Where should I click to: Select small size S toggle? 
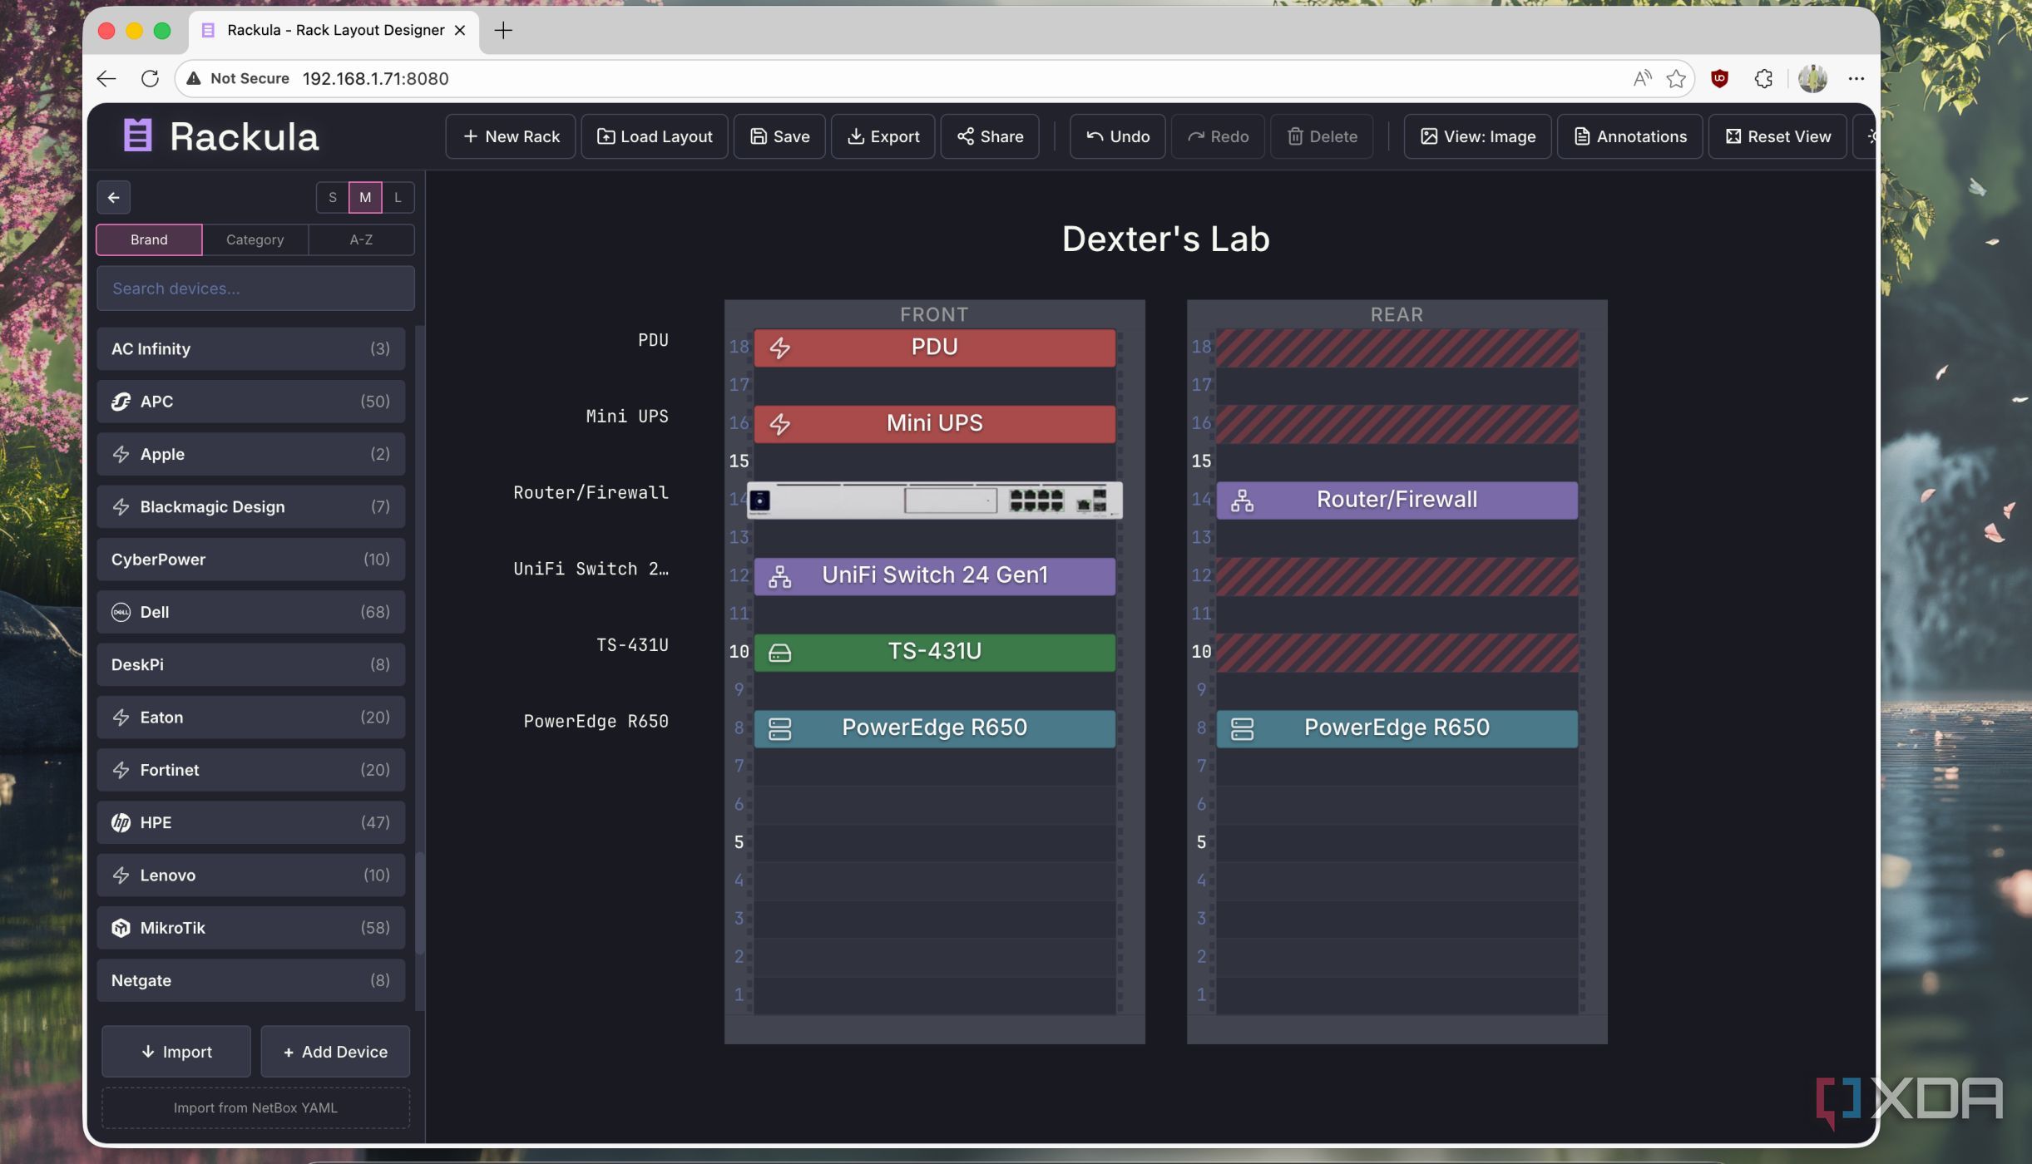(333, 198)
